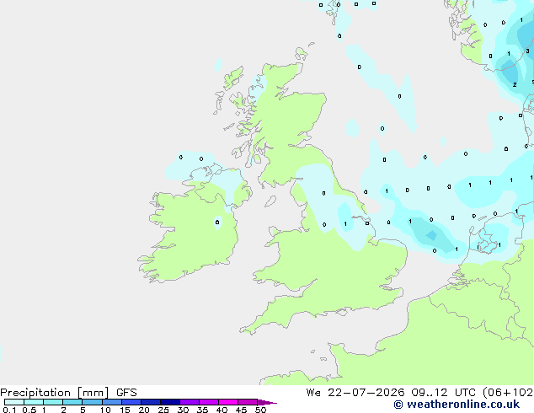Select the 5–10 mm legend color swatch
Viewport: 534px width, 413px height.
pyautogui.click(x=92, y=402)
